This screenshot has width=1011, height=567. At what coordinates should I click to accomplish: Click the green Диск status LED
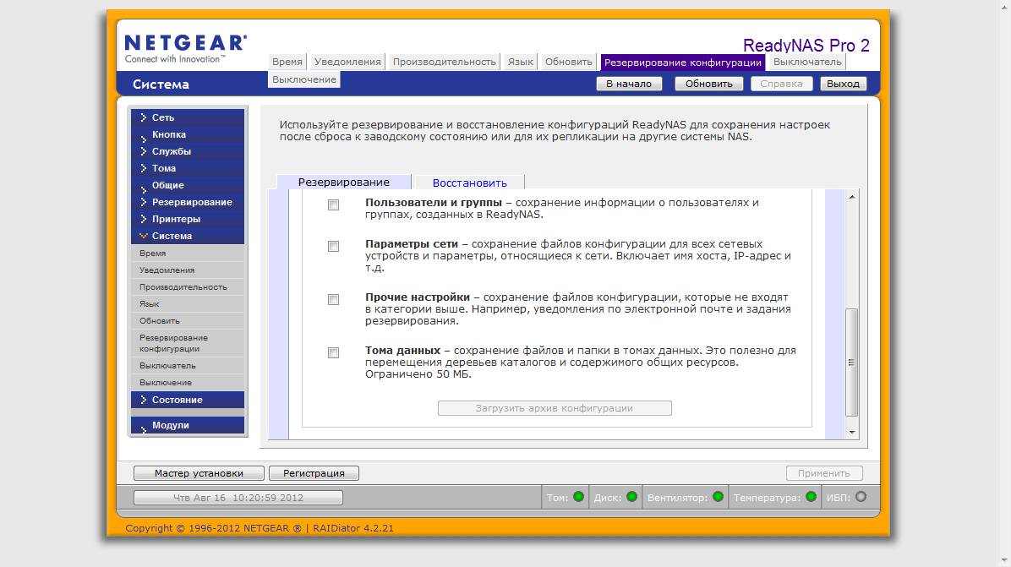pyautogui.click(x=632, y=497)
